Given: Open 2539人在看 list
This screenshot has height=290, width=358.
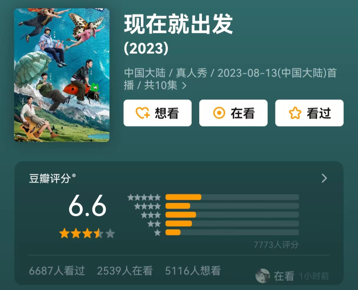Looking at the screenshot, I should [x=125, y=271].
